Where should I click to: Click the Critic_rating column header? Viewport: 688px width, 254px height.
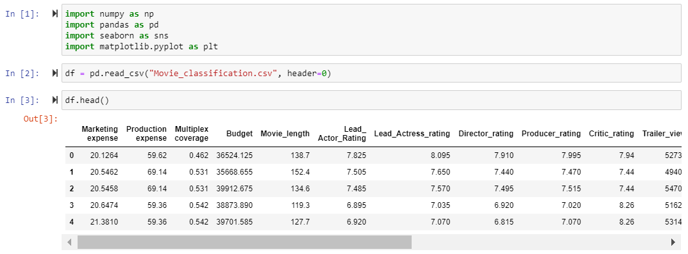tap(611, 134)
